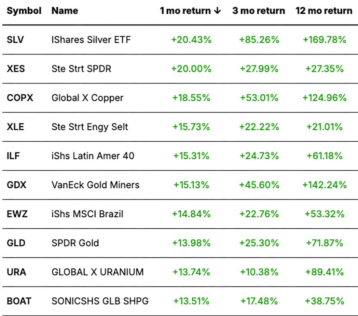Open the XLE ticker symbol
Screen dimensions: 358x316
[16, 127]
